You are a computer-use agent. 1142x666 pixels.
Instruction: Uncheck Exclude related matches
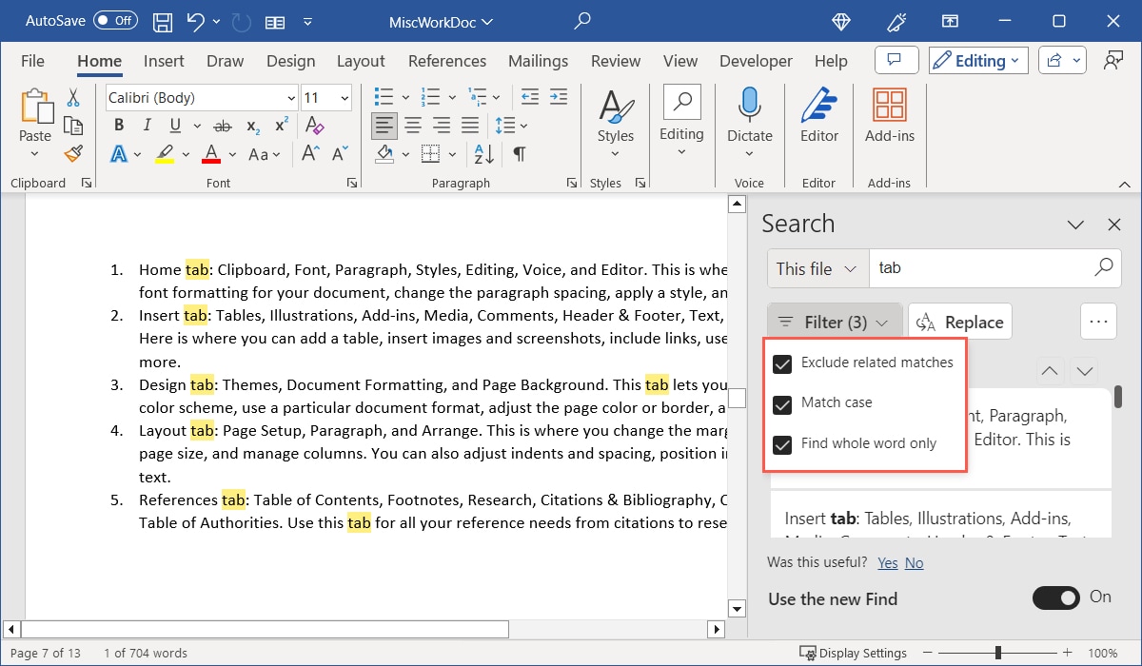click(x=781, y=363)
